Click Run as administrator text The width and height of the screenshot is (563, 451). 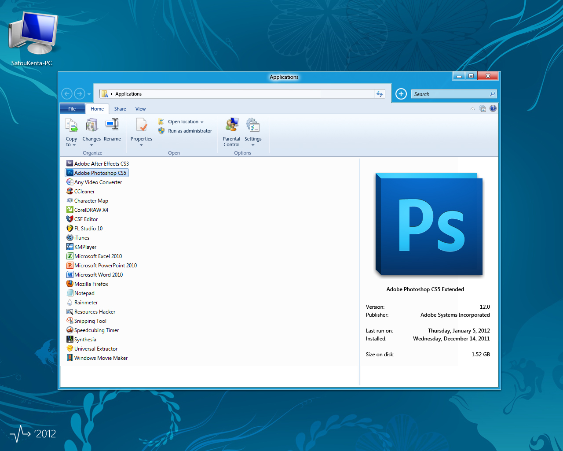190,131
